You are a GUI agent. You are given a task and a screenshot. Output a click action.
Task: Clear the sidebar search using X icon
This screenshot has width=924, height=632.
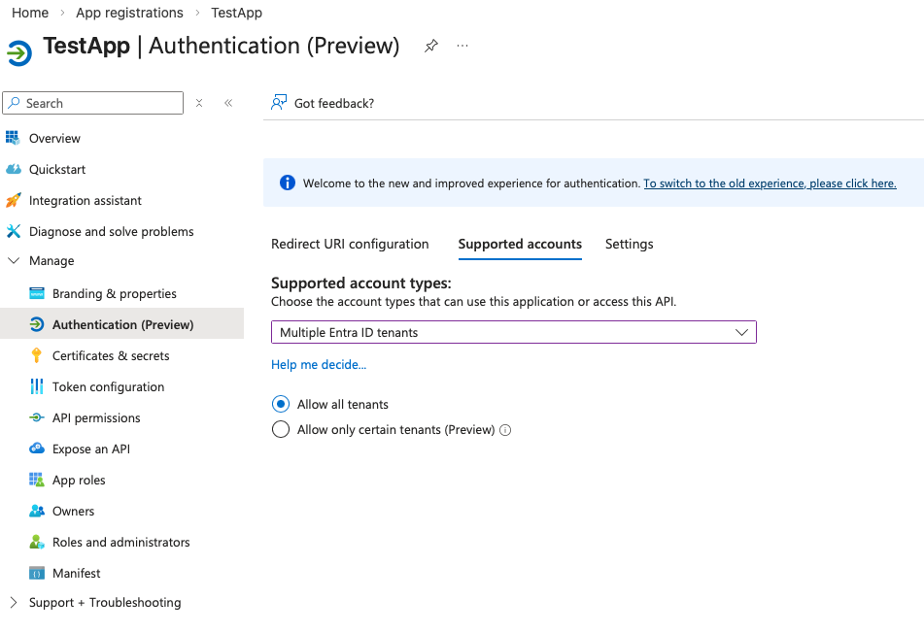[199, 103]
